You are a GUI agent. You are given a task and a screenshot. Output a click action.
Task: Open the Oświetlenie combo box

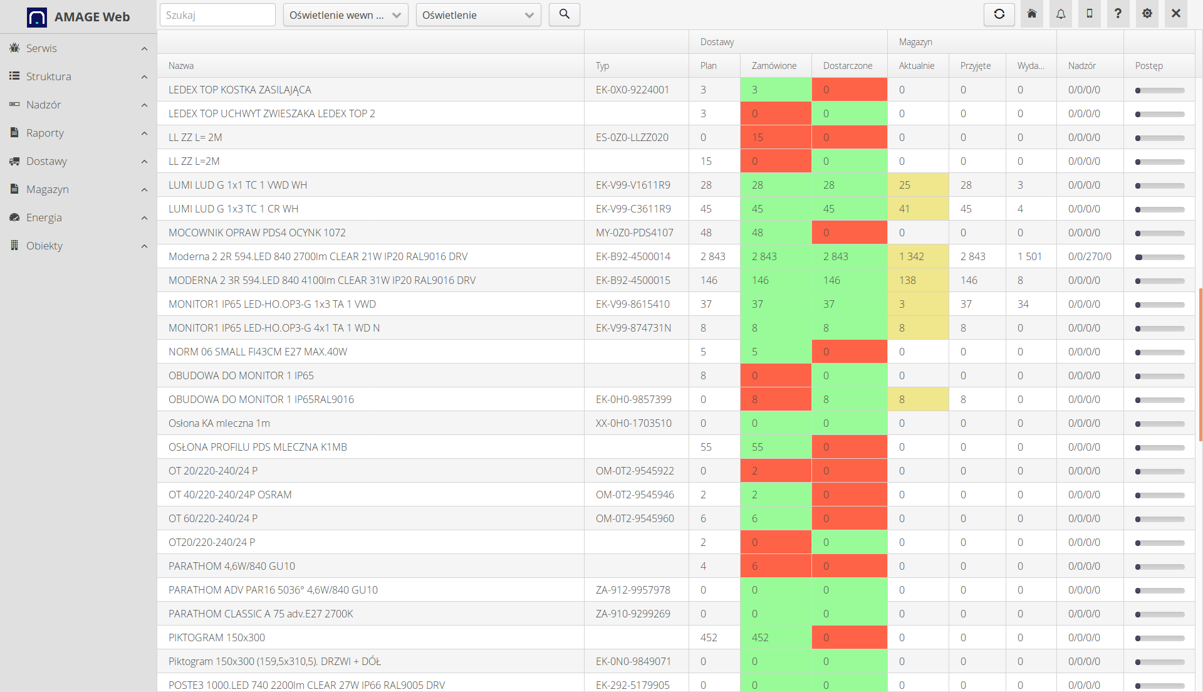[x=478, y=15]
